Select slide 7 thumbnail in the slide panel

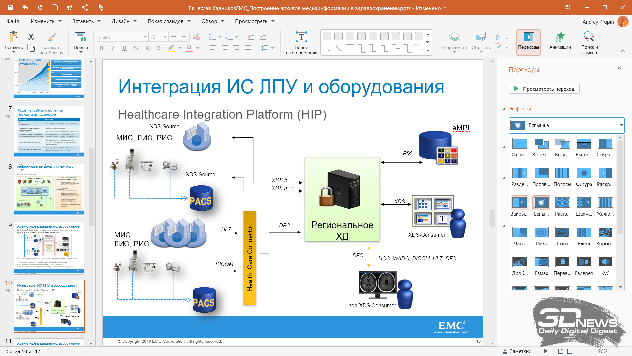point(49,132)
